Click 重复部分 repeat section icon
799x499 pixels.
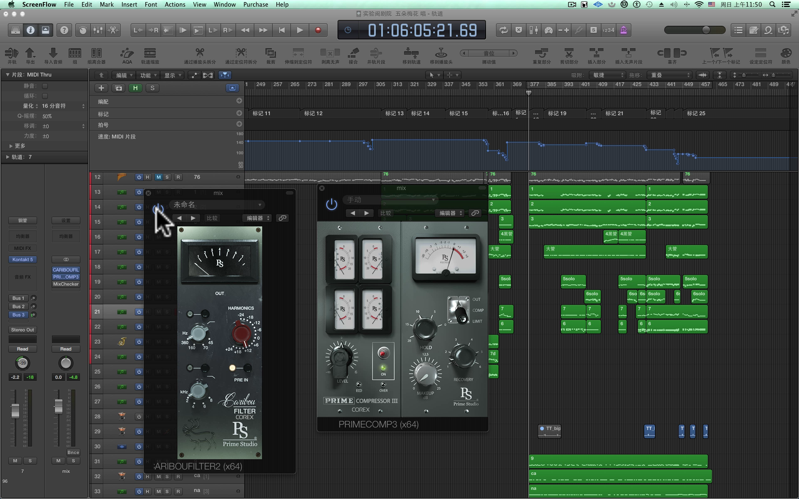tap(541, 56)
